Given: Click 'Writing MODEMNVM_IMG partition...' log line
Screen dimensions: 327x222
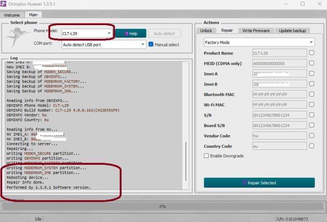Looking at the screenshot, I should point(43,173).
